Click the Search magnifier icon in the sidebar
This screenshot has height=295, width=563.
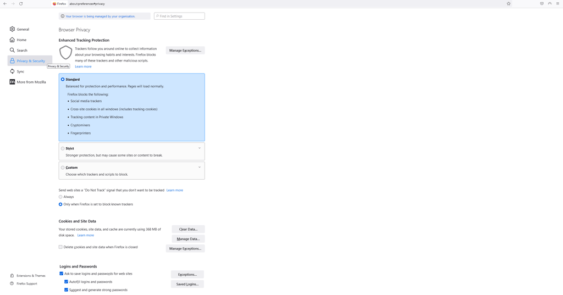tap(12, 50)
